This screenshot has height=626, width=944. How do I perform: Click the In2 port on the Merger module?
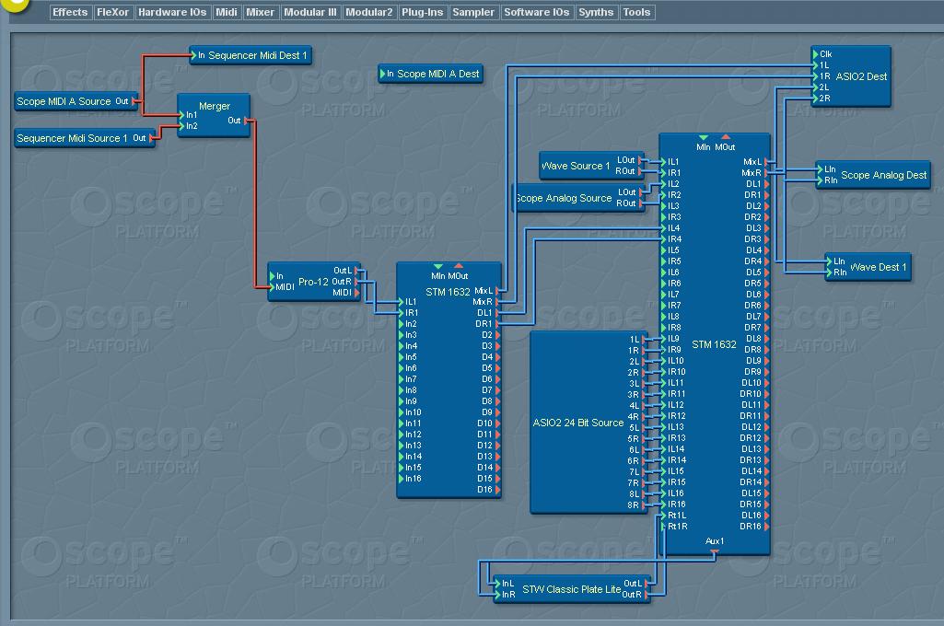pyautogui.click(x=181, y=126)
